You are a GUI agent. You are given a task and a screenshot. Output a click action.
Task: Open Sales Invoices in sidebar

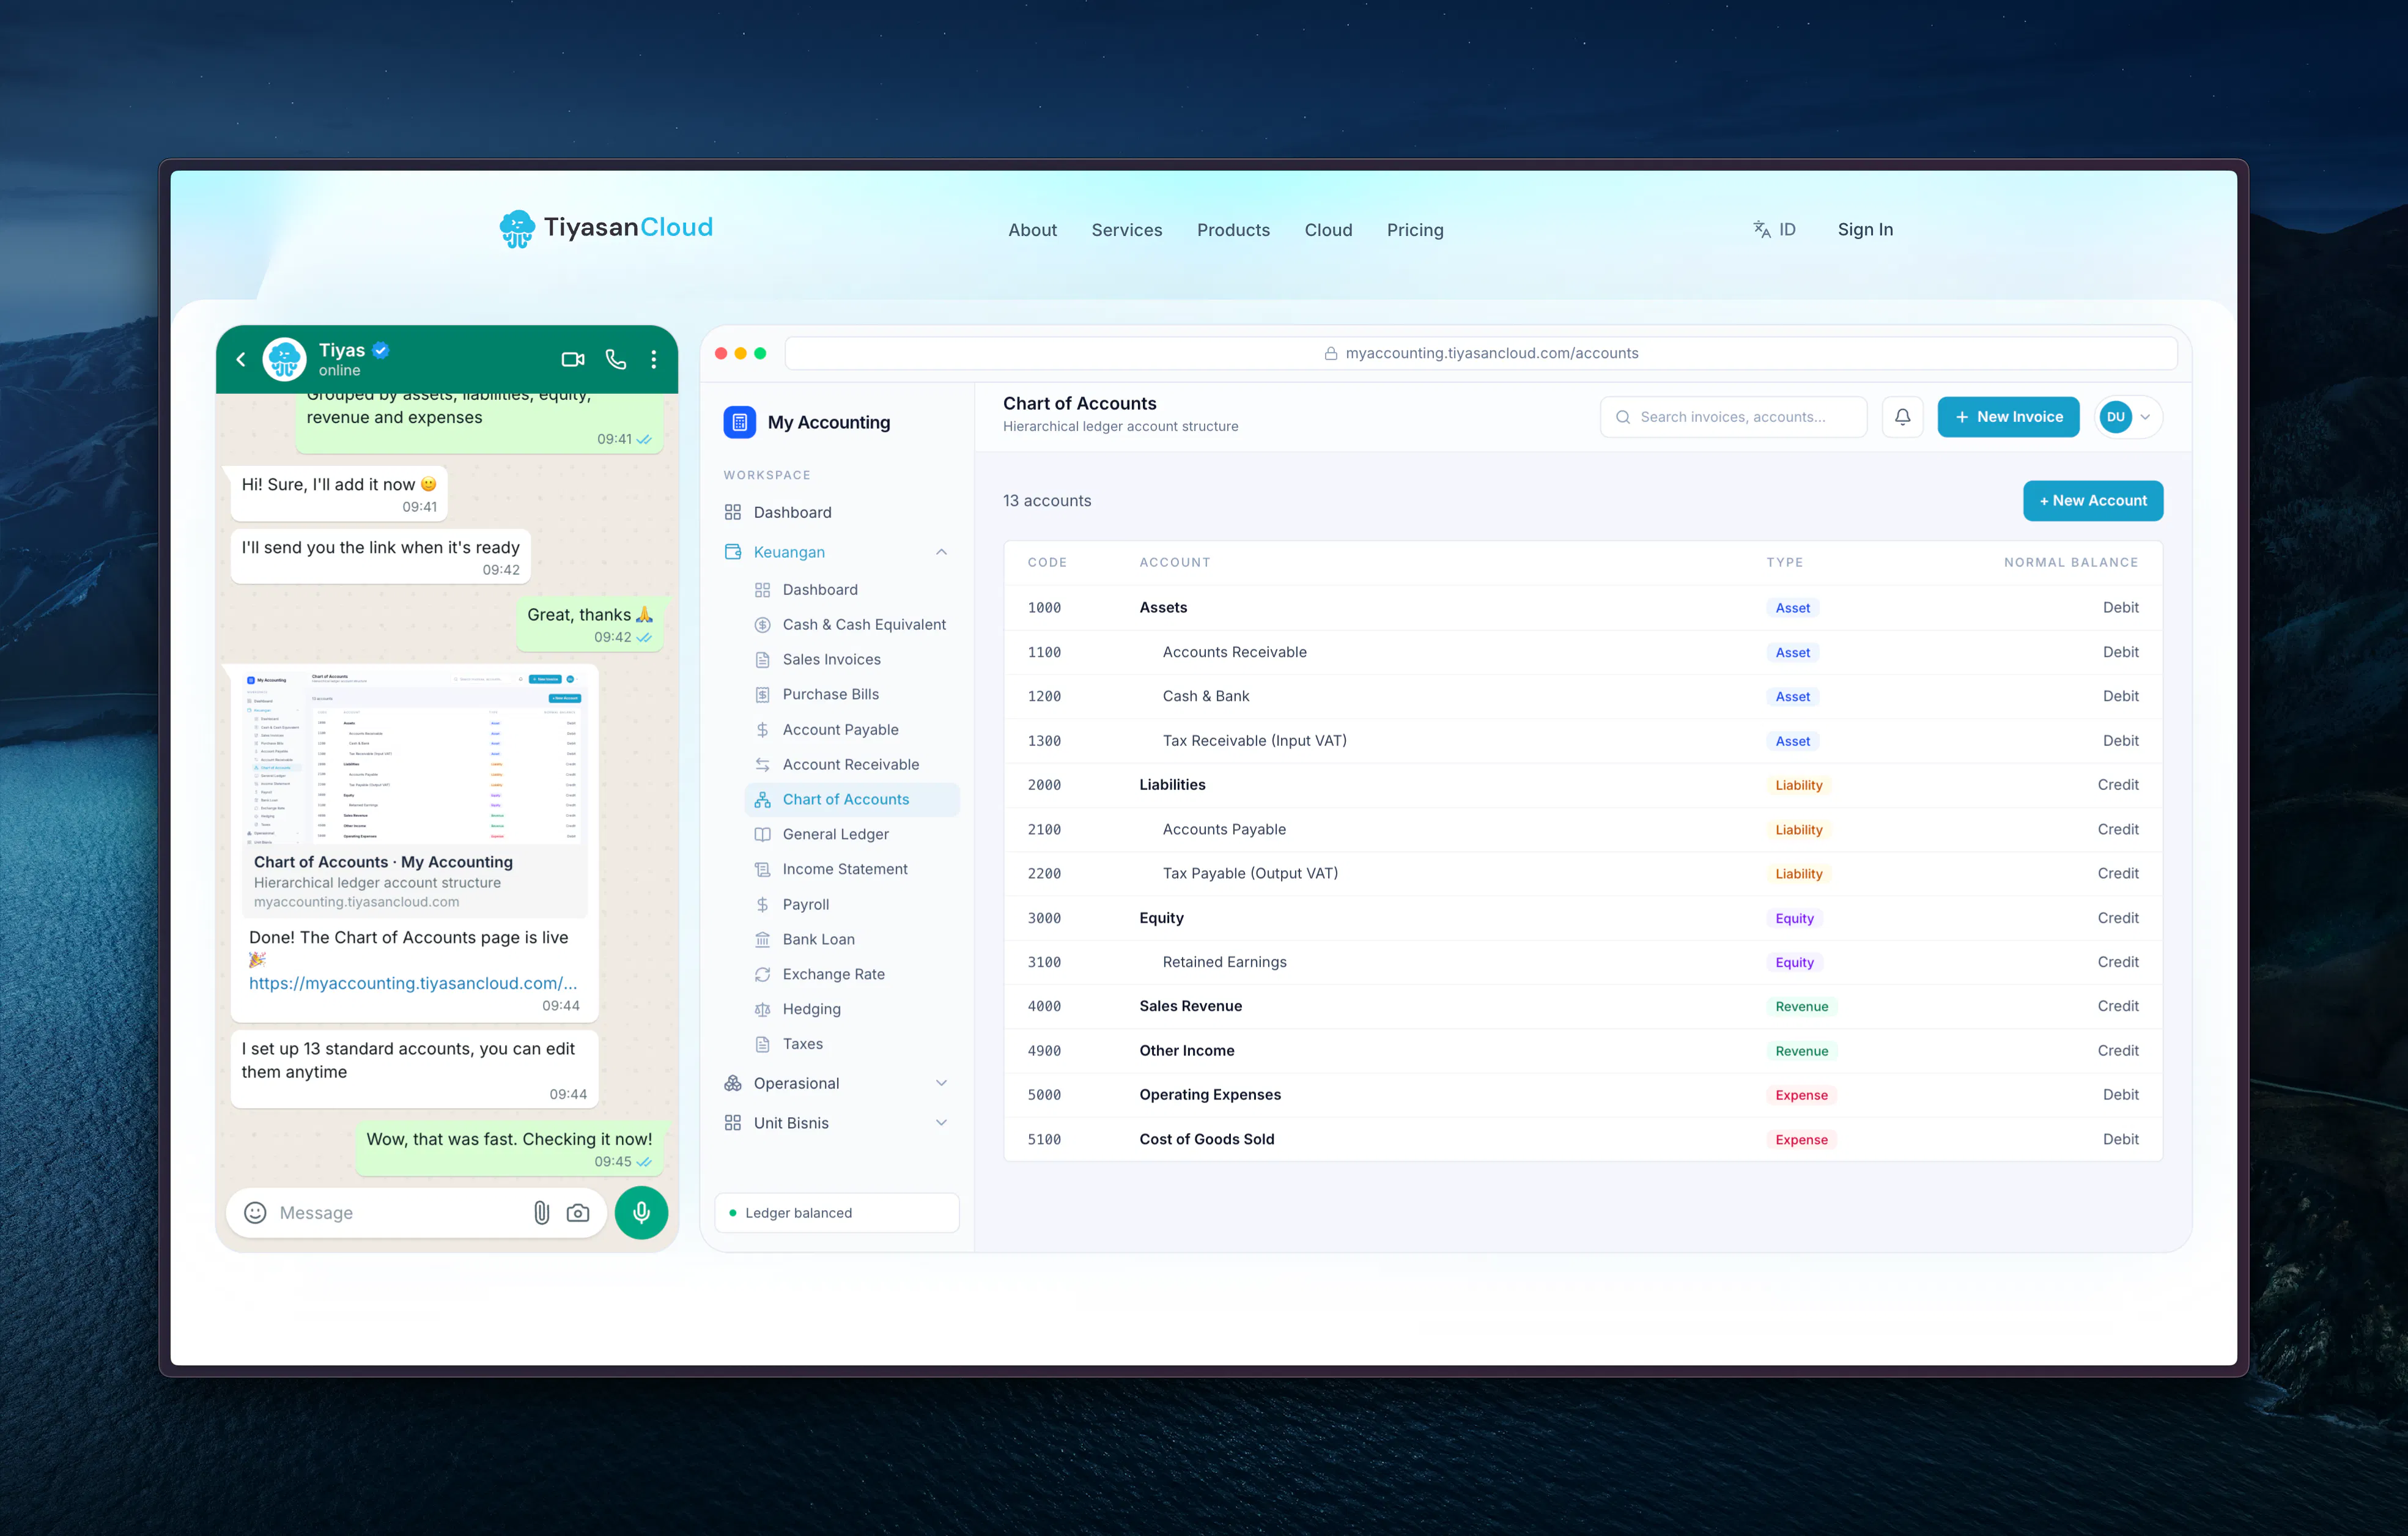(850, 659)
